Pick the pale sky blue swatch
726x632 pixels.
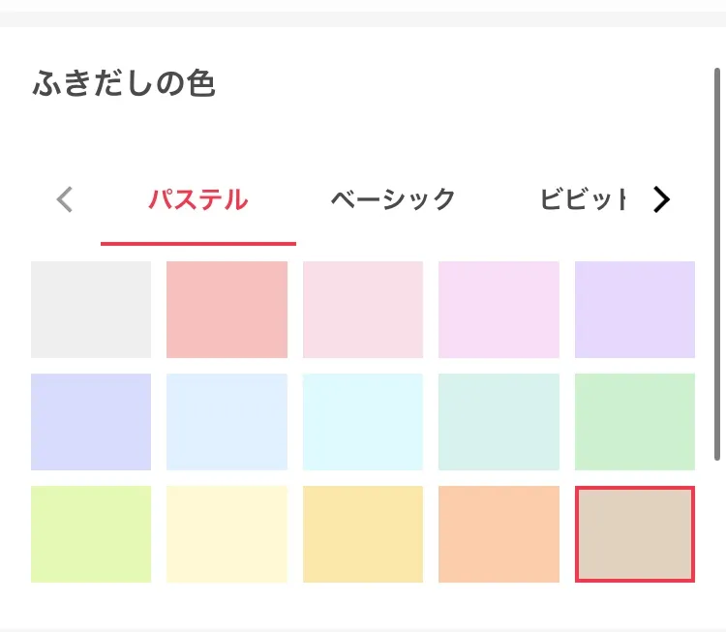pyautogui.click(x=227, y=422)
